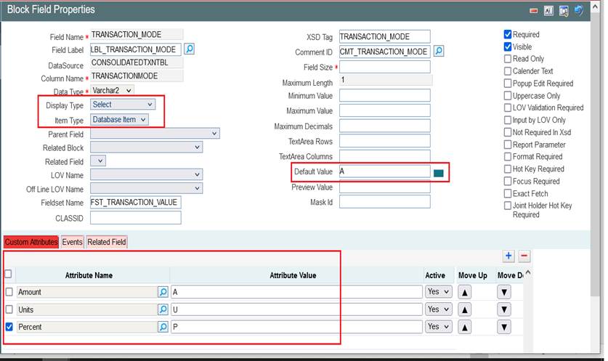
Task: Enable the Input by LOV Only checkbox
Action: point(508,120)
